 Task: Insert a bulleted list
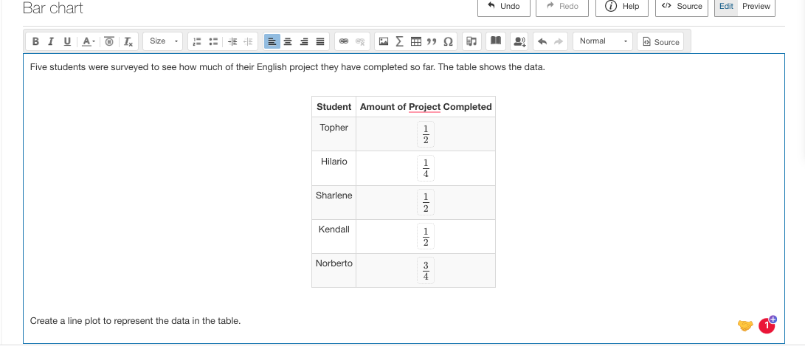tap(213, 41)
